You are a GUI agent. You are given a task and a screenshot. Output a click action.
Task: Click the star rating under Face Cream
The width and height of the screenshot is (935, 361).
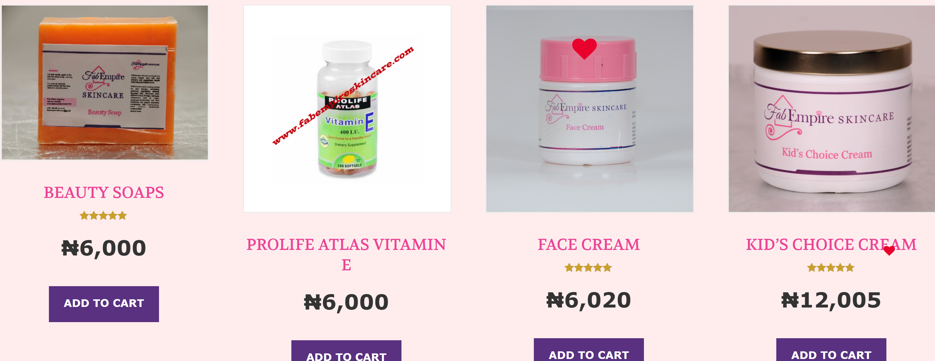coord(588,268)
